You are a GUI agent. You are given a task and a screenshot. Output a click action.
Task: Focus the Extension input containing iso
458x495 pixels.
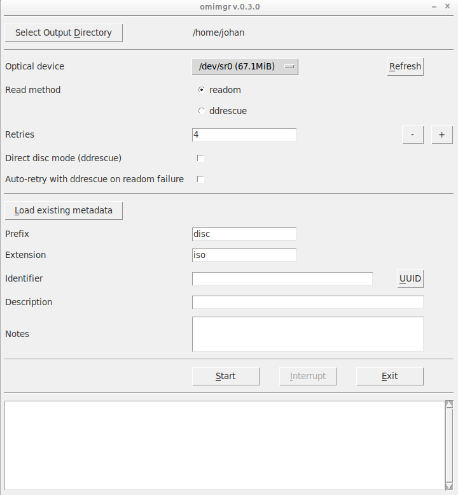[x=244, y=255]
